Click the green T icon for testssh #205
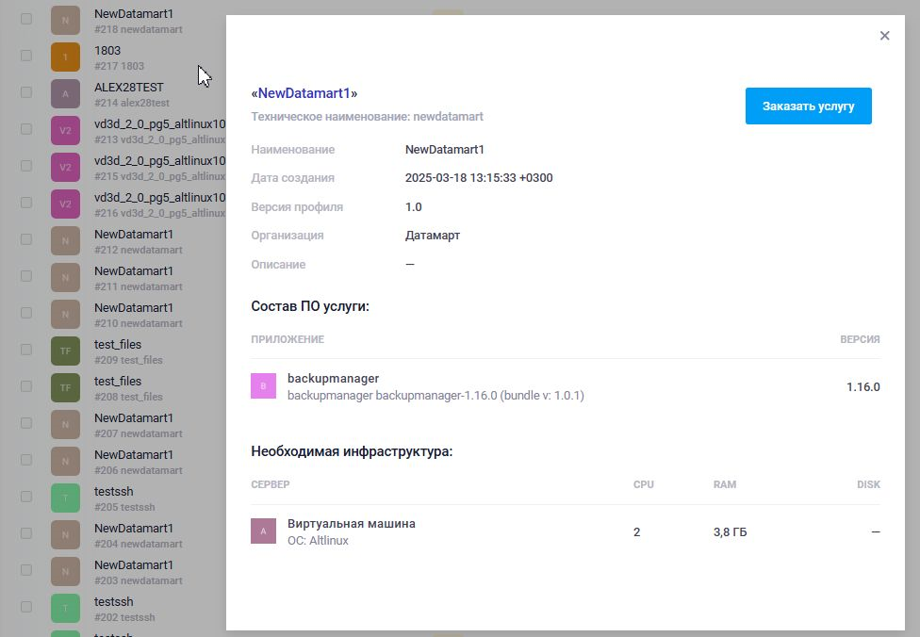The image size is (920, 637). point(65,498)
